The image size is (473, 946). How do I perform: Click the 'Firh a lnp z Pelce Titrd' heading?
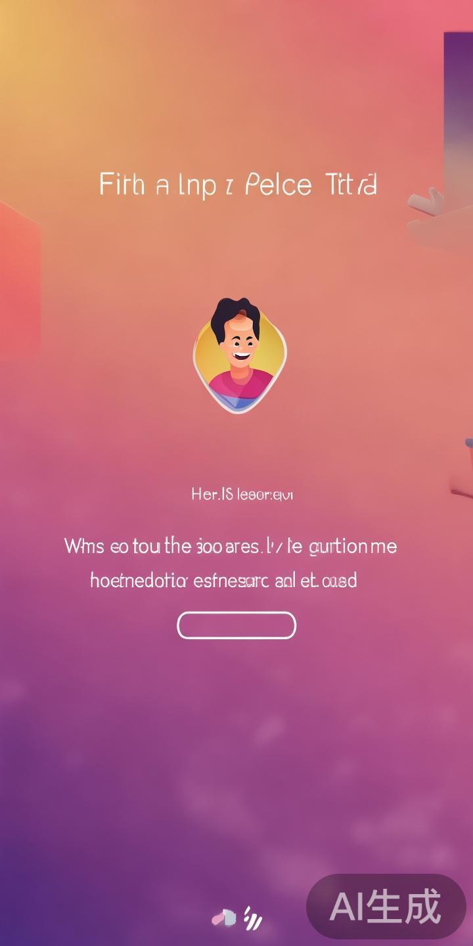(x=238, y=185)
